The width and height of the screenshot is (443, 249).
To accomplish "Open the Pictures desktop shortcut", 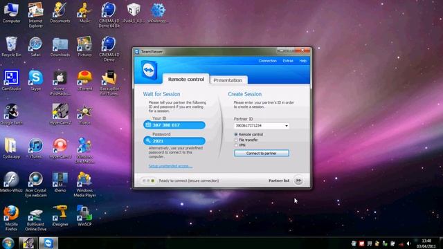I will coord(84,46).
